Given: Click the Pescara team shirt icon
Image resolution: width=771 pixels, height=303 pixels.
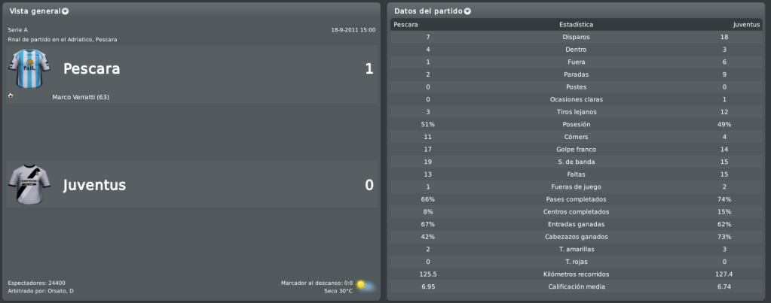Looking at the screenshot, I should pos(29,68).
